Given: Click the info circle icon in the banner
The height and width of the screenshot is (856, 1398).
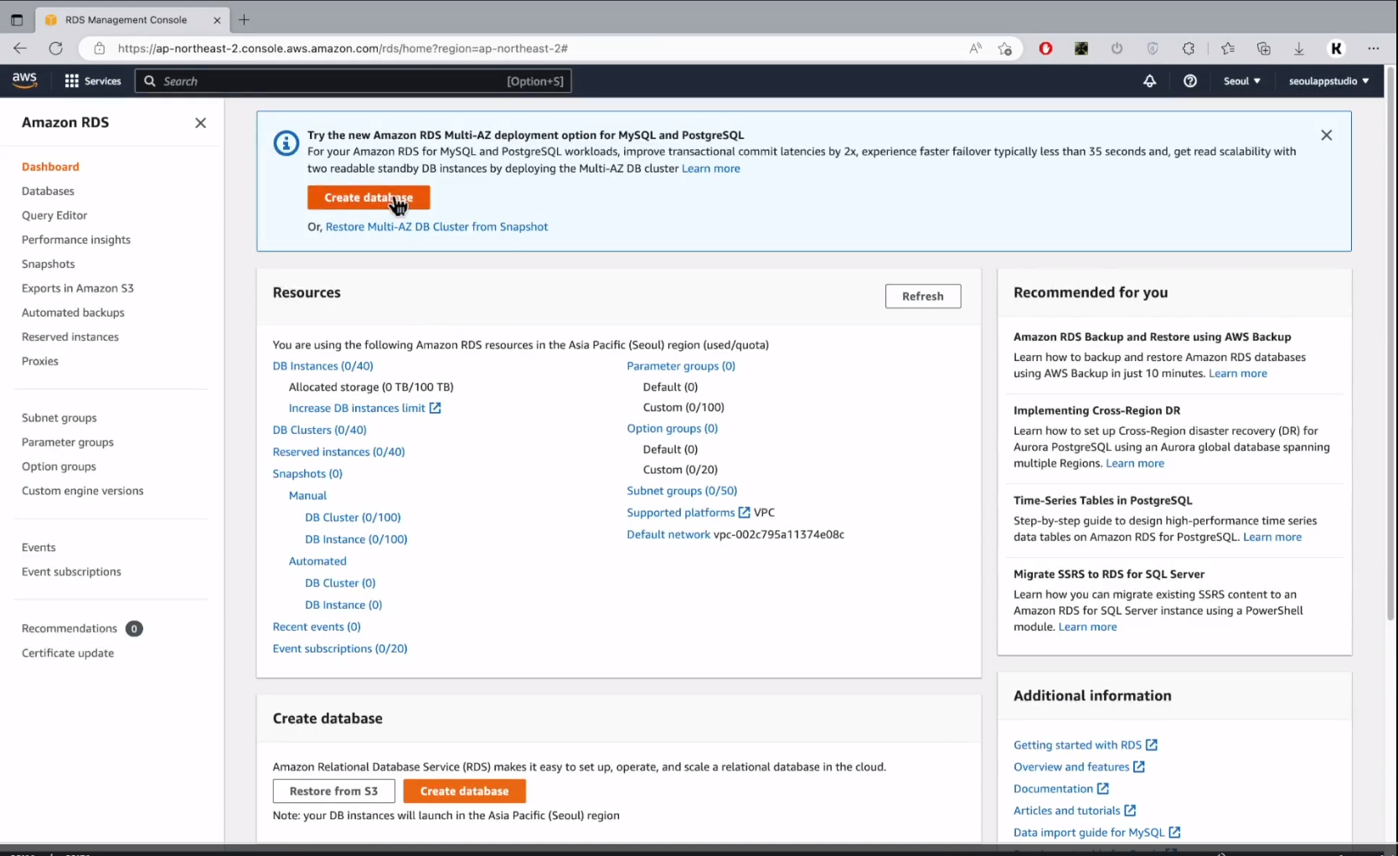Looking at the screenshot, I should tap(286, 143).
